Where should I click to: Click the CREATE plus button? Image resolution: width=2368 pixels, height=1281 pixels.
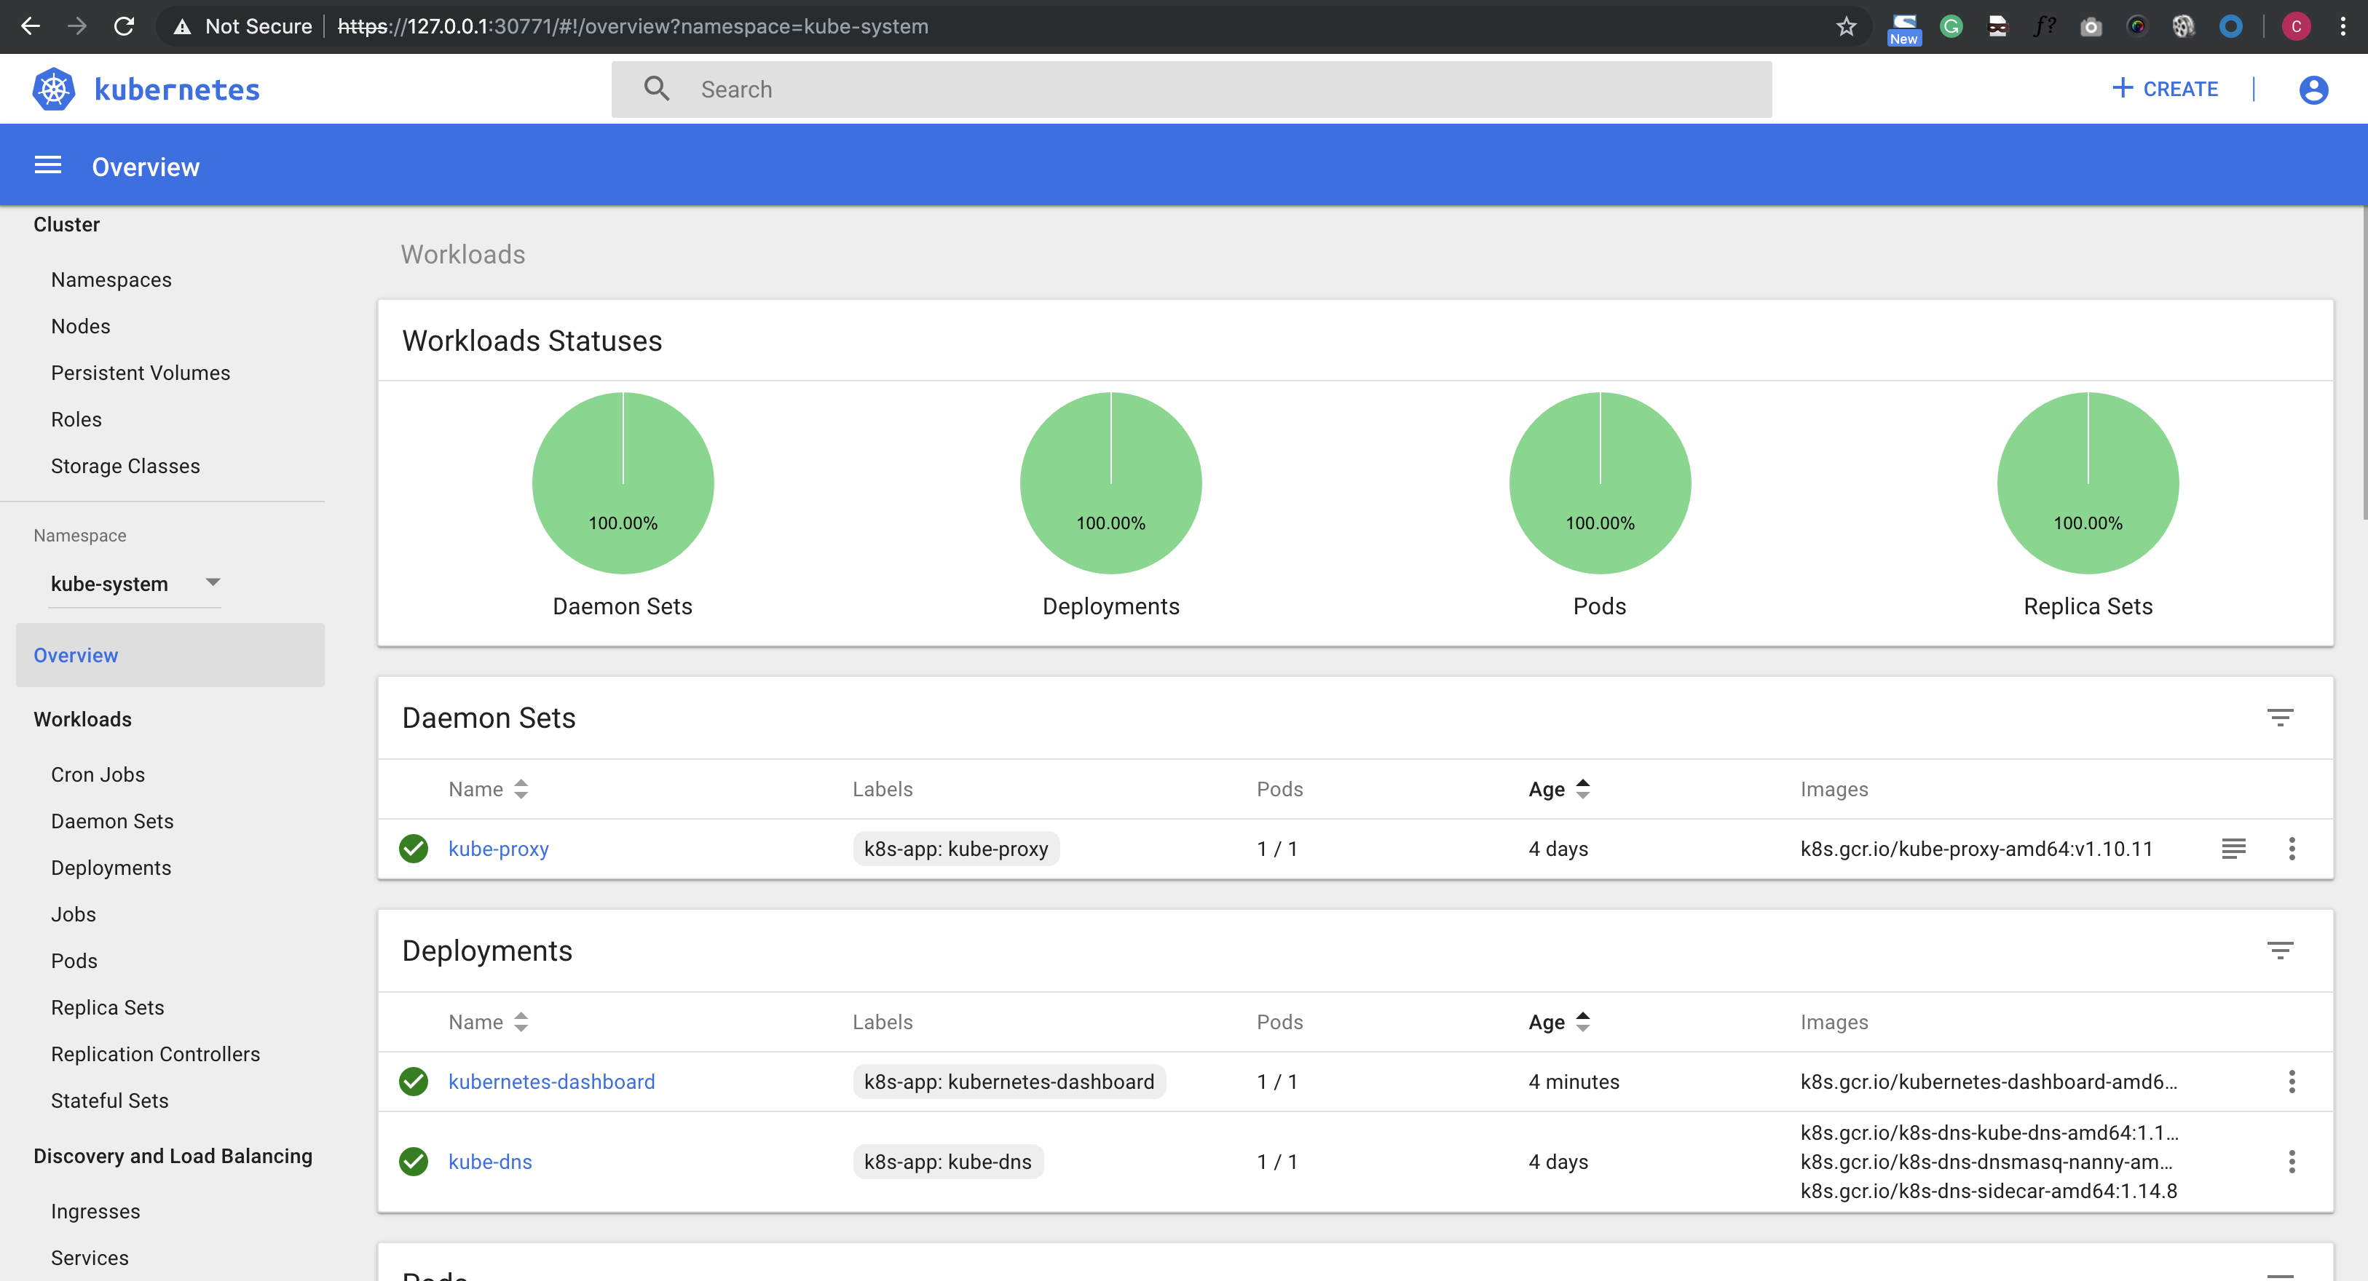point(2164,89)
